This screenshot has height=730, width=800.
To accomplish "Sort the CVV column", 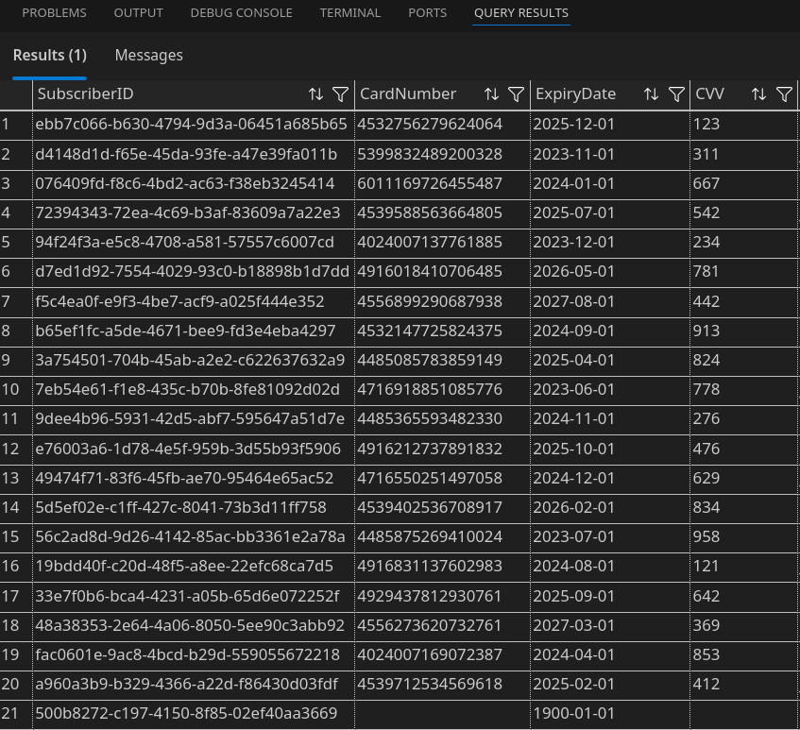I will coord(759,93).
